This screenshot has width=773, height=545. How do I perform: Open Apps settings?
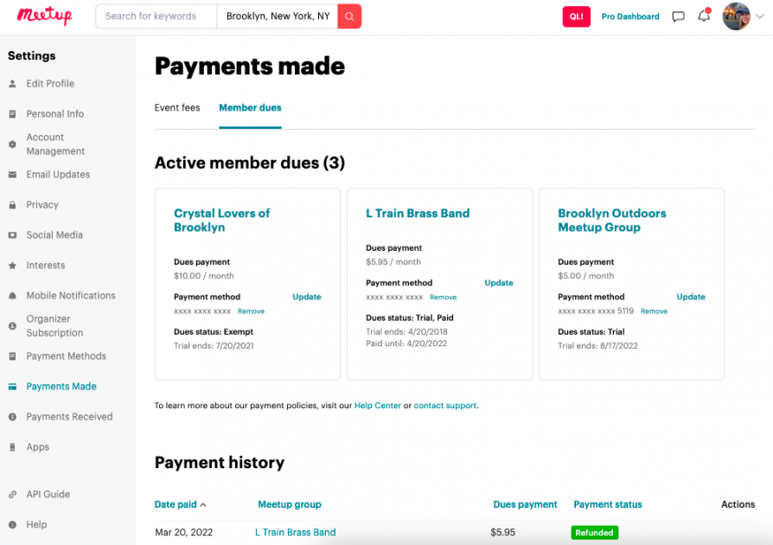(38, 447)
